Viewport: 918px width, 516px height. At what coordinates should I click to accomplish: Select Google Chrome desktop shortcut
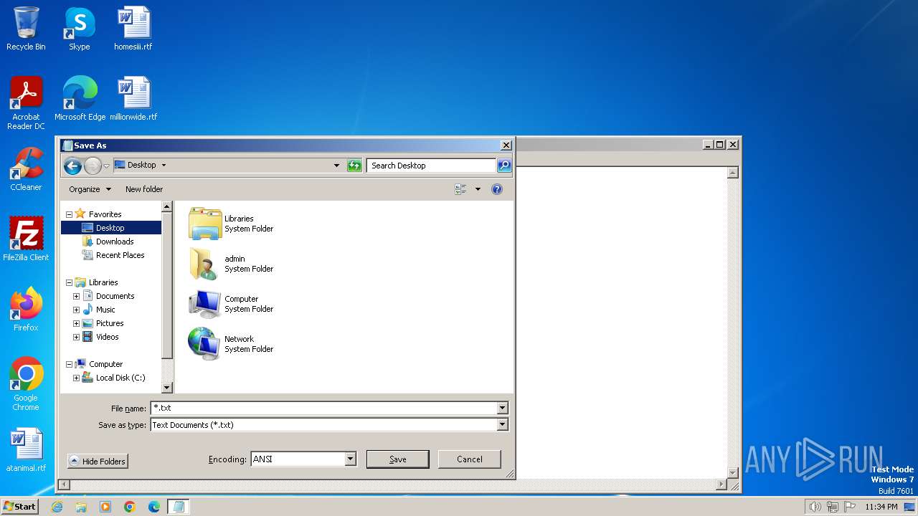click(26, 384)
